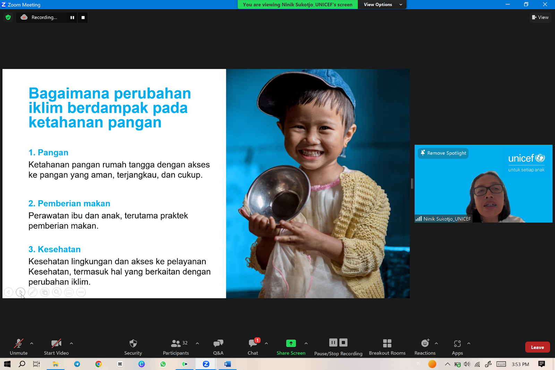Expand share options arrow next to Share Screen
The width and height of the screenshot is (555, 370).
(306, 343)
